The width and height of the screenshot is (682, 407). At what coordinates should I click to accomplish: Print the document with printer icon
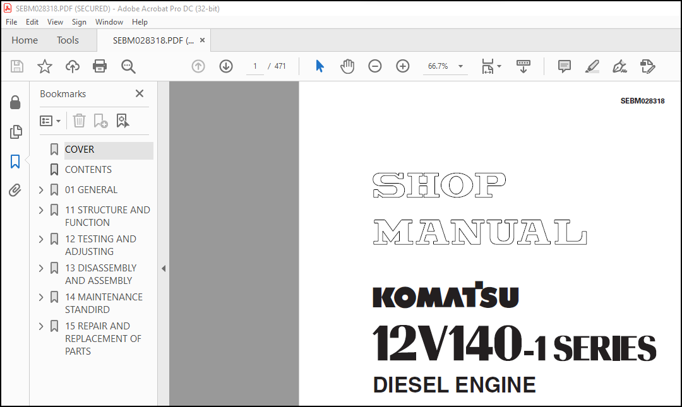click(100, 66)
